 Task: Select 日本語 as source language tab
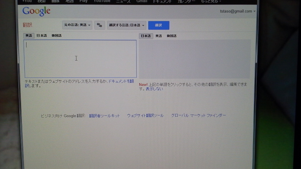coord(42,36)
